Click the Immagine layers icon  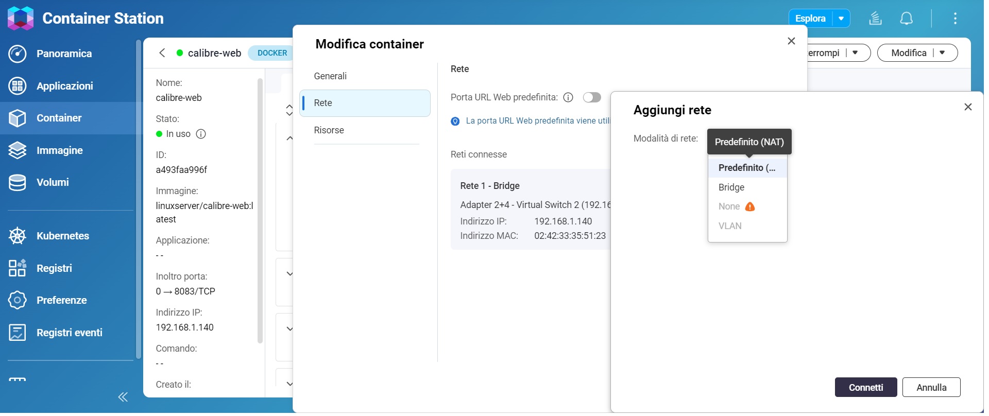tap(18, 150)
